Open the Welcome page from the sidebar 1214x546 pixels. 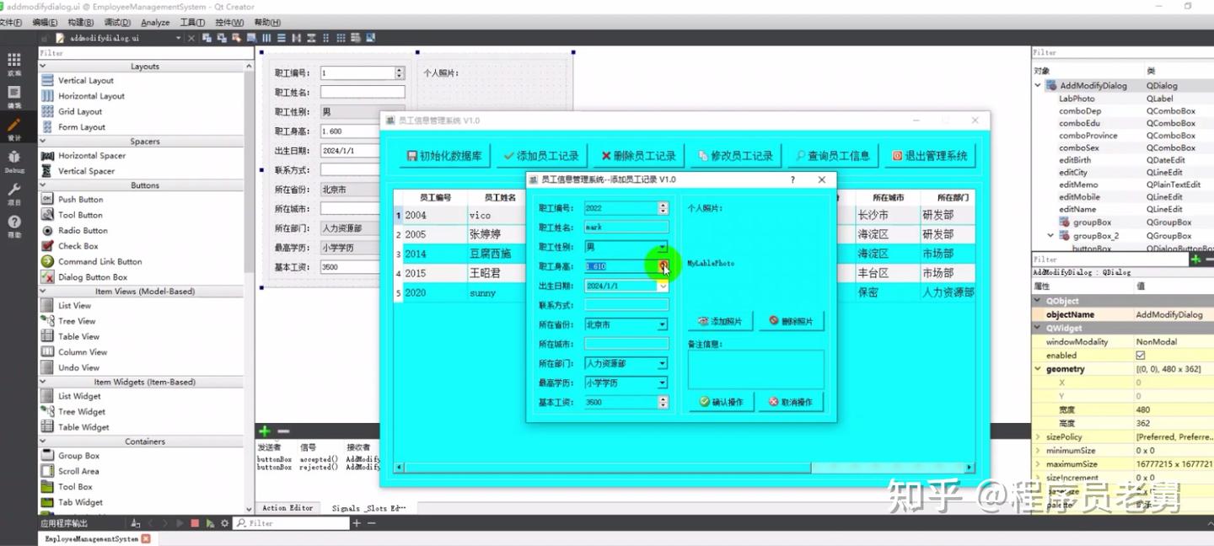(x=13, y=63)
